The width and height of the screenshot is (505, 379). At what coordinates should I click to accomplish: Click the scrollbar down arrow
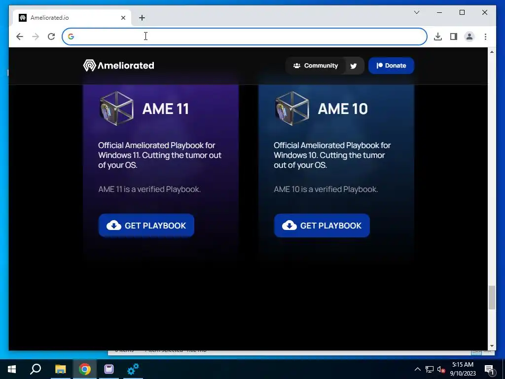(x=492, y=346)
